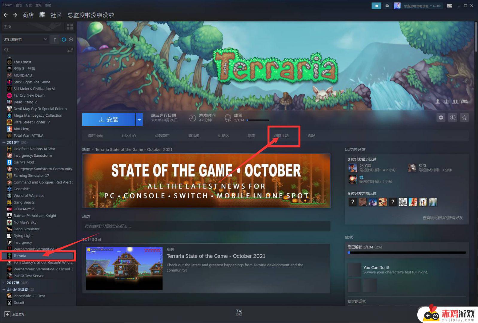
Task: Go to 商店 tab
Action: tap(28, 15)
